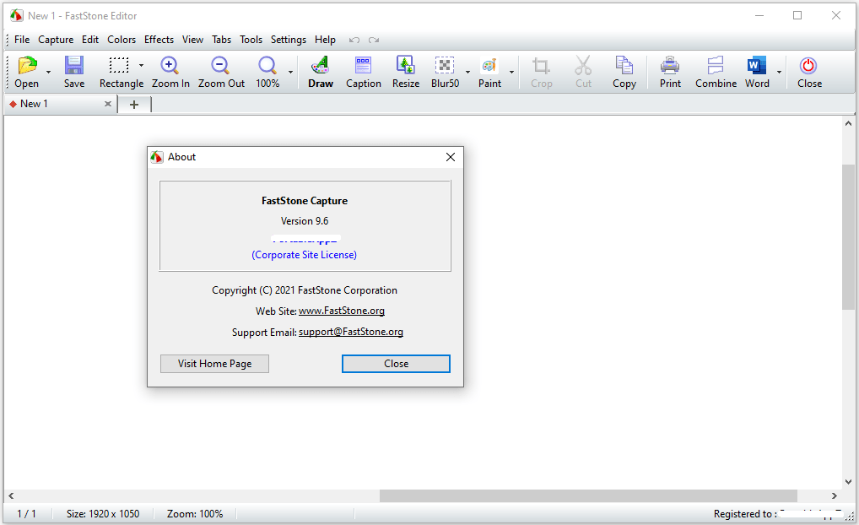Click Close button in About dialog
The width and height of the screenshot is (859, 525).
(x=396, y=364)
